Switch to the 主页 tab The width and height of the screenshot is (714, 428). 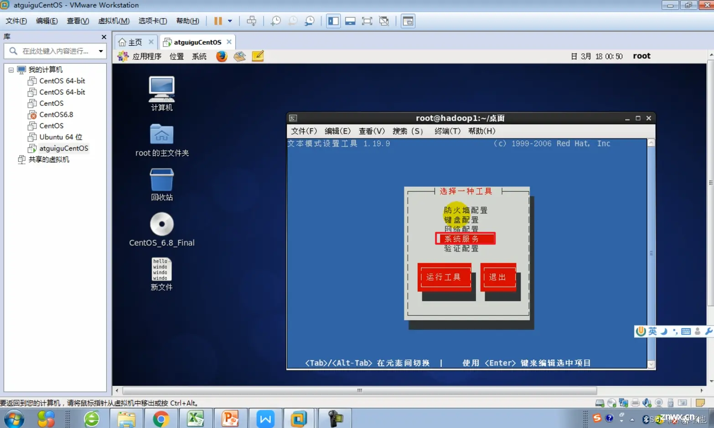(x=135, y=42)
